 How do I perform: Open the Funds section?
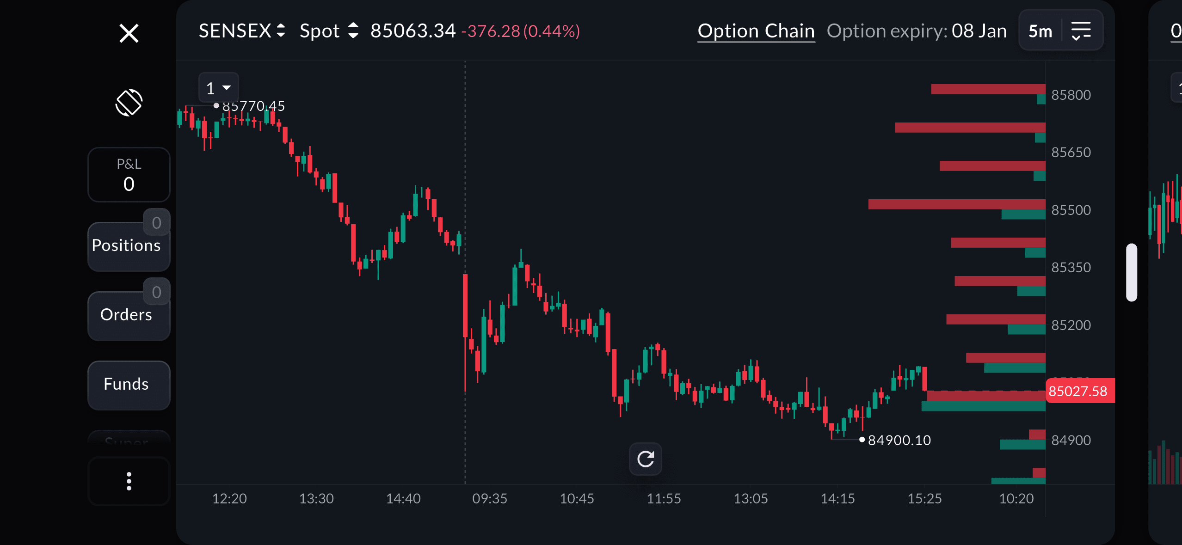coord(126,384)
